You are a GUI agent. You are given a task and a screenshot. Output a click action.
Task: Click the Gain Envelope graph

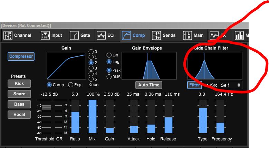pos(149,66)
